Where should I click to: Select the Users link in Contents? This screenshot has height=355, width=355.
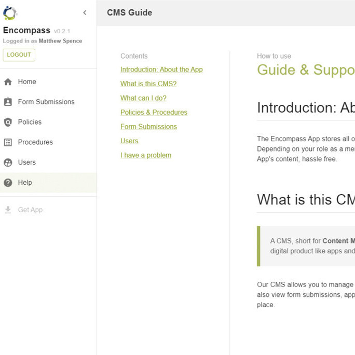point(129,141)
